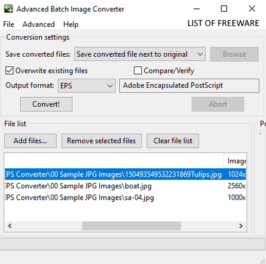Click the right scroll arrow of file list

[x=241, y=226]
